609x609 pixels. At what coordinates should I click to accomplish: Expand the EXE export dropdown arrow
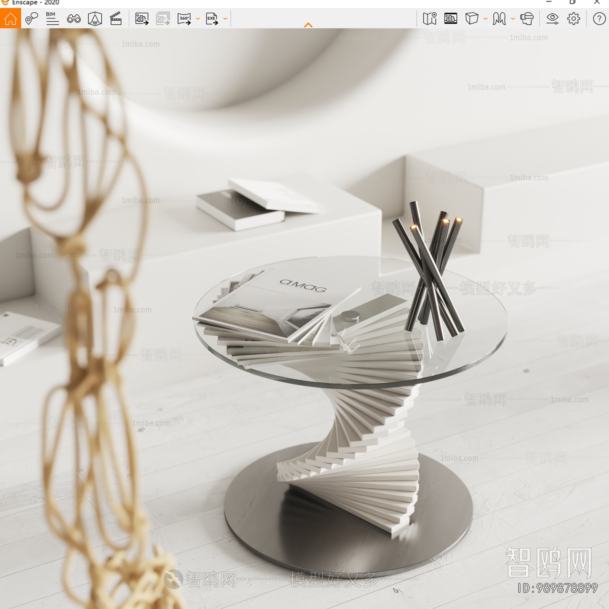pos(225,18)
